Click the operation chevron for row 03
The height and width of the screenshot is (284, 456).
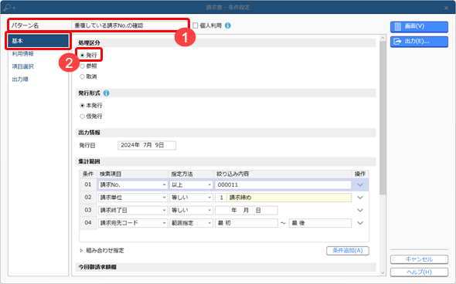point(360,211)
